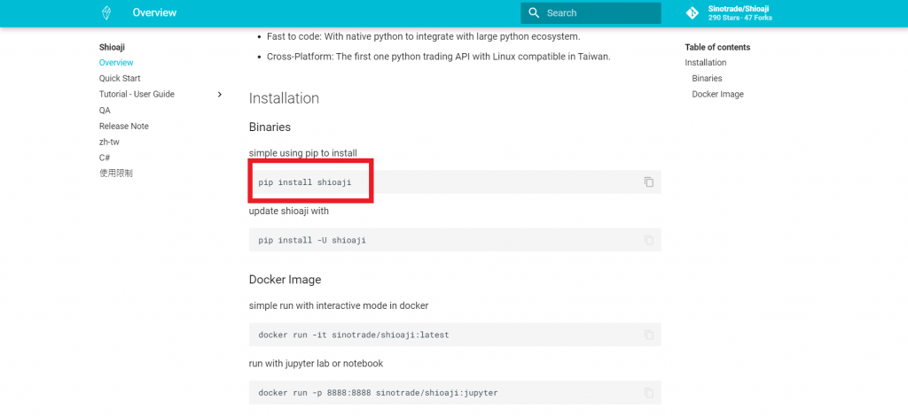
Task: Jump to Binaries in table of contents
Action: click(x=707, y=78)
